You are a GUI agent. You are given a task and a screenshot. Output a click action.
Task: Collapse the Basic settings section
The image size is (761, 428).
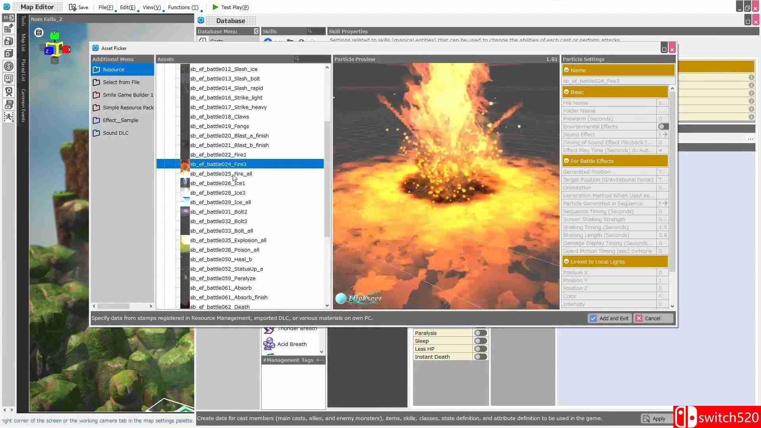tap(566, 92)
